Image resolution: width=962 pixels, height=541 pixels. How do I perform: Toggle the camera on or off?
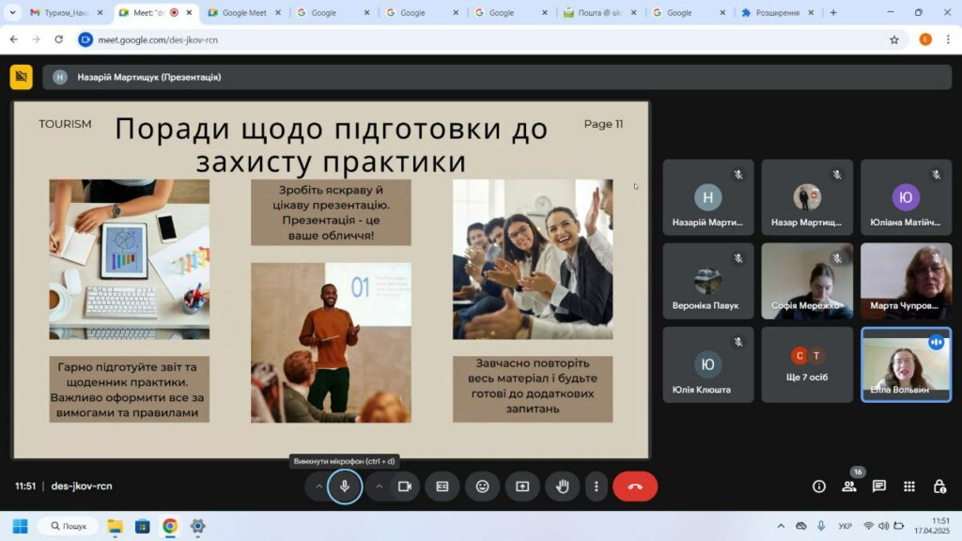tap(405, 487)
